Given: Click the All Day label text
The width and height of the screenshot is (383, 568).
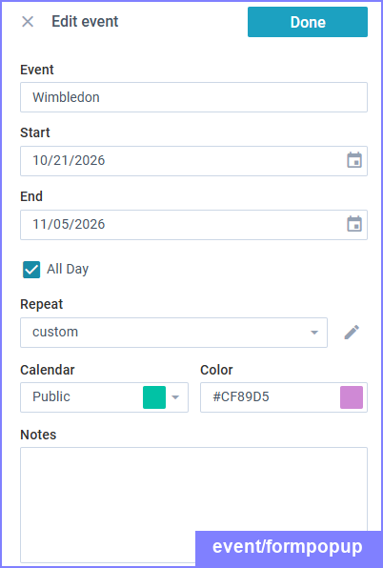Looking at the screenshot, I should click(x=68, y=269).
